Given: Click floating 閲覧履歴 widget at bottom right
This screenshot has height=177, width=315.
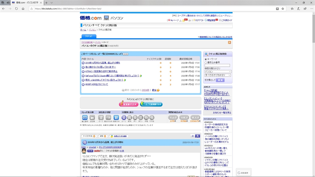Looking at the screenshot, I should tap(243, 173).
